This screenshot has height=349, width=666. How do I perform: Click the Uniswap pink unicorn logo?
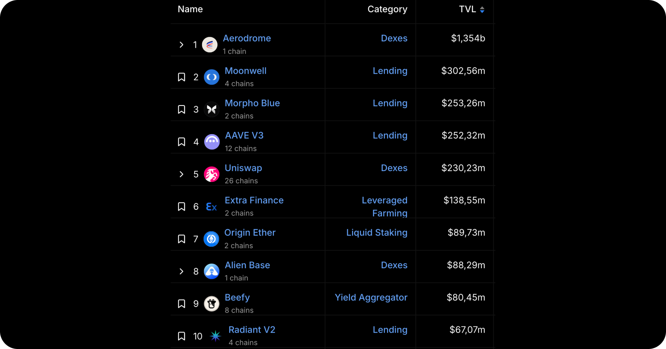point(212,174)
